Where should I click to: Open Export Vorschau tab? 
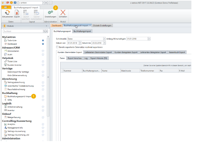point(75,58)
